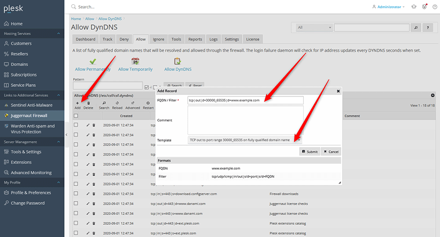Switch to the Logs tab

click(x=213, y=39)
